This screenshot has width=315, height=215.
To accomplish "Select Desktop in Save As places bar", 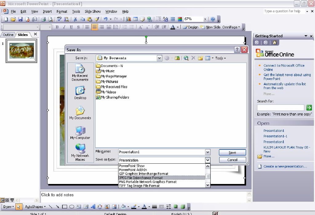I will coord(80,93).
